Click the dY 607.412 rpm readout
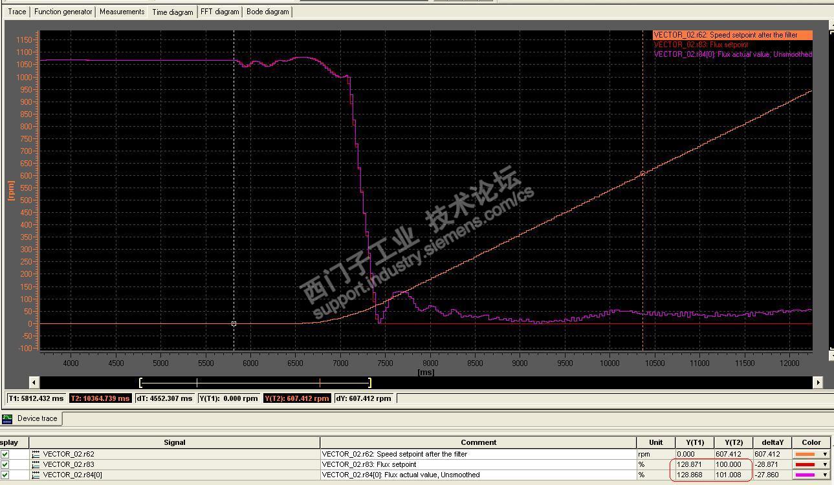The image size is (834, 485). 364,398
